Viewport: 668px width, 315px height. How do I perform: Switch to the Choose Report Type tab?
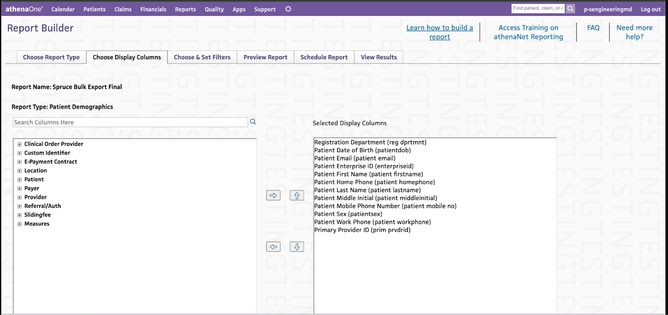click(51, 57)
